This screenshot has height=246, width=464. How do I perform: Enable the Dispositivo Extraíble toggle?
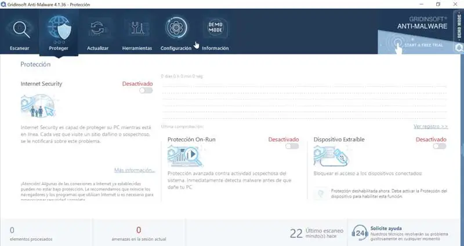coord(440,146)
